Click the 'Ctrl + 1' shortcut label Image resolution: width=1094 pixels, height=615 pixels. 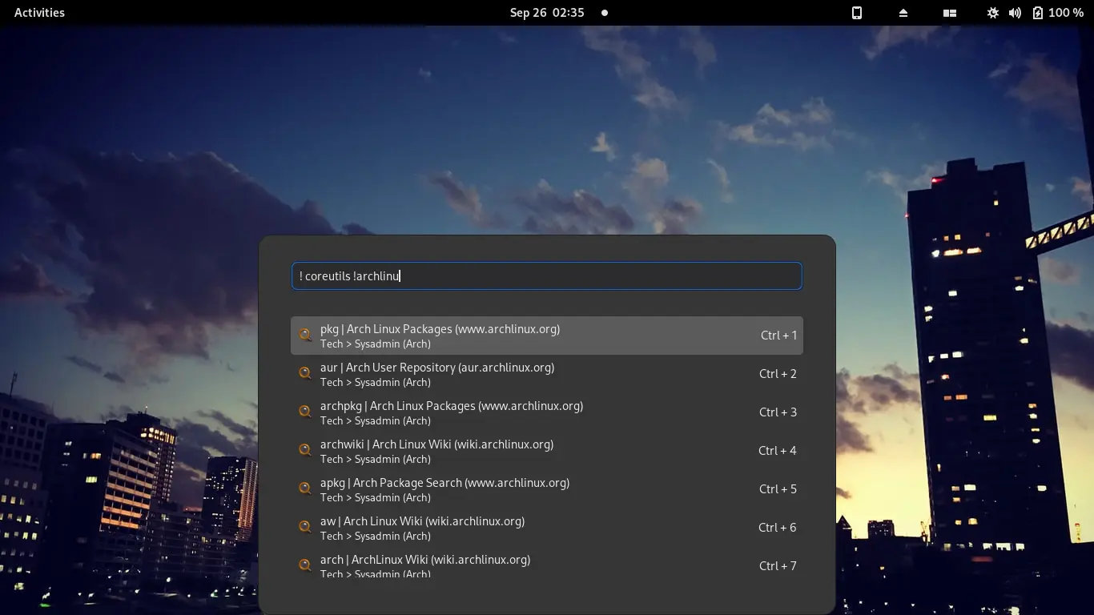coord(778,336)
